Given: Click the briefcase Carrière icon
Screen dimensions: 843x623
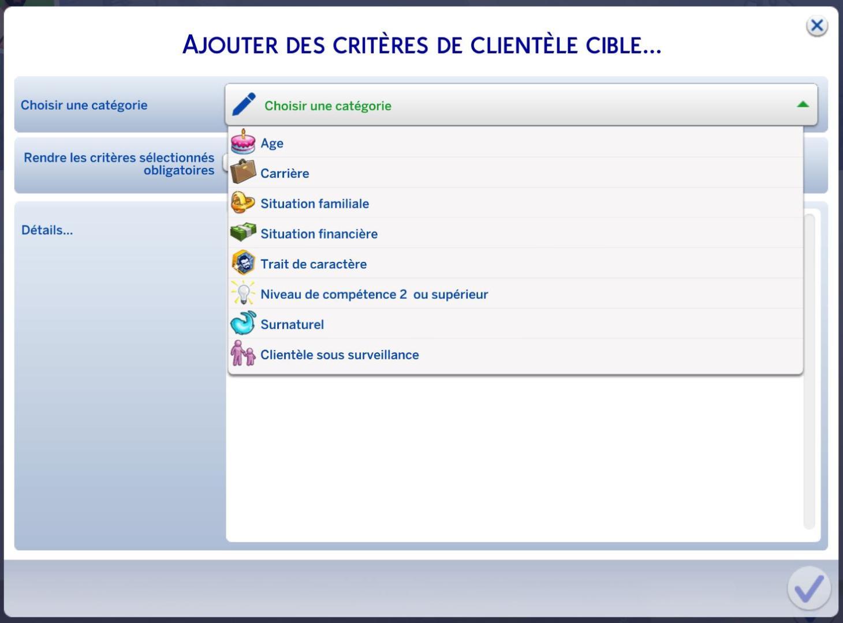Looking at the screenshot, I should pos(243,172).
